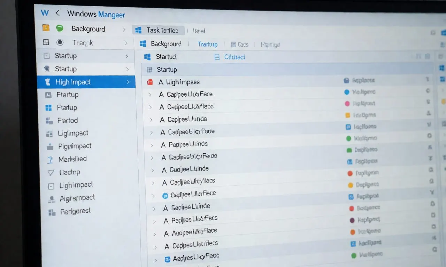This screenshot has height=267, width=446.
Task: Expand the Paplpes Llocr Fecs row
Action: [x=154, y=222]
